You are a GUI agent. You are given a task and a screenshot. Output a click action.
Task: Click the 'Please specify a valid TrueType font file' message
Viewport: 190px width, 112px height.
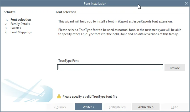click(x=90, y=97)
